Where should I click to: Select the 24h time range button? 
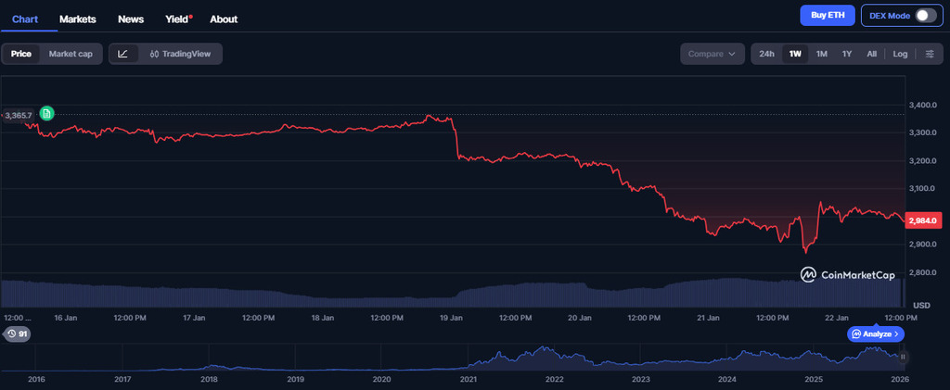coord(766,54)
